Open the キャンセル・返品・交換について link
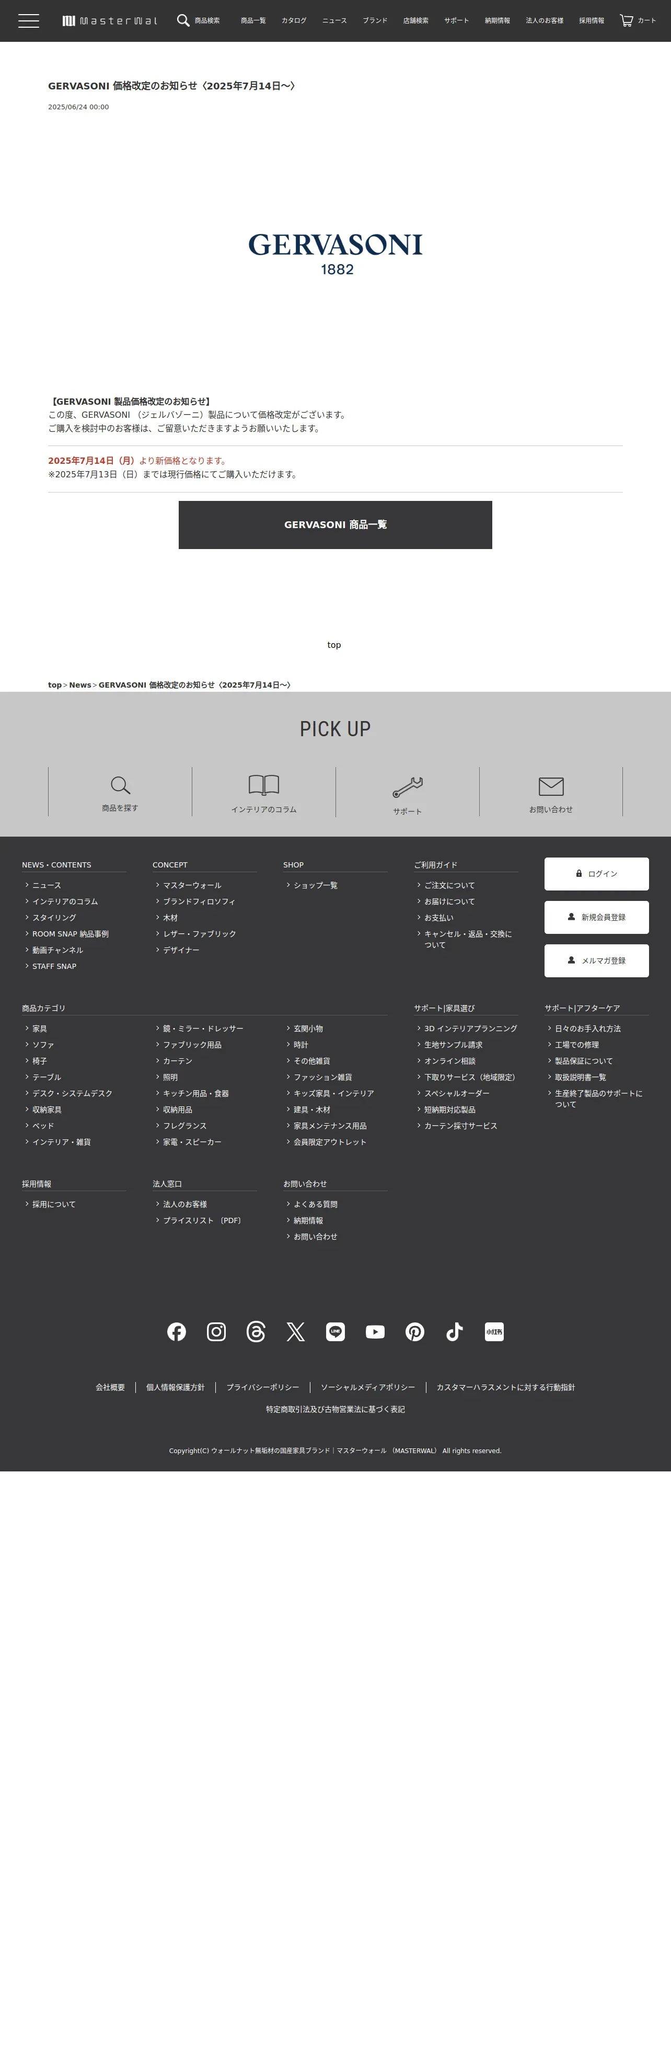The width and height of the screenshot is (671, 2056). click(468, 940)
